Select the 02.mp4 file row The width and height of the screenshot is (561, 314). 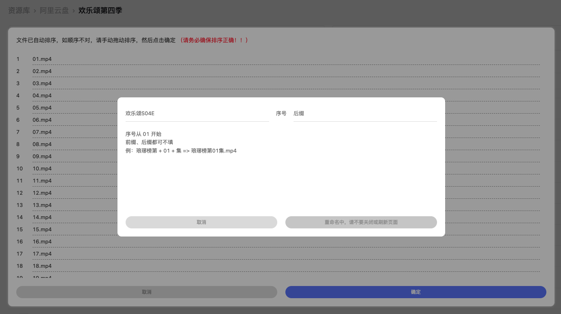(42, 71)
